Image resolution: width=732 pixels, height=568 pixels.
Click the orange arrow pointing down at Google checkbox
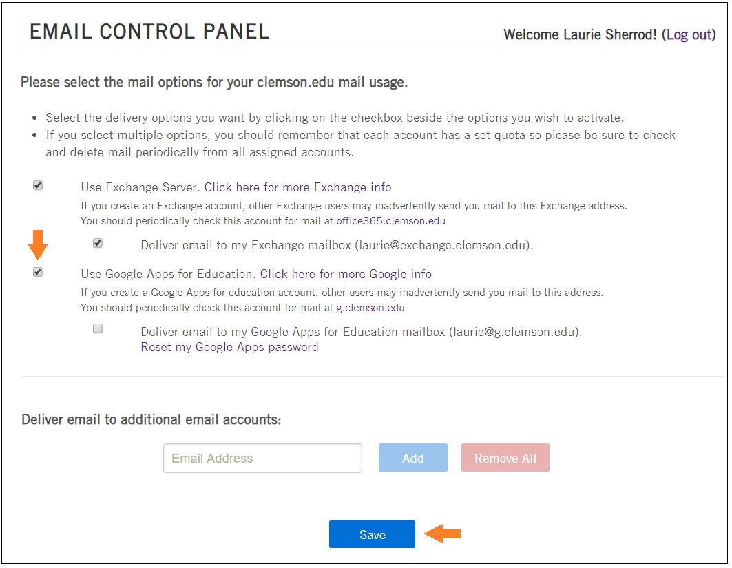click(38, 244)
